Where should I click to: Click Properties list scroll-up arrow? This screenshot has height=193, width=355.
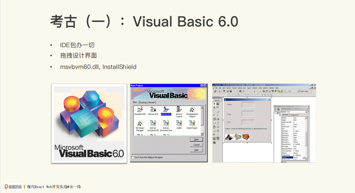pos(306,118)
